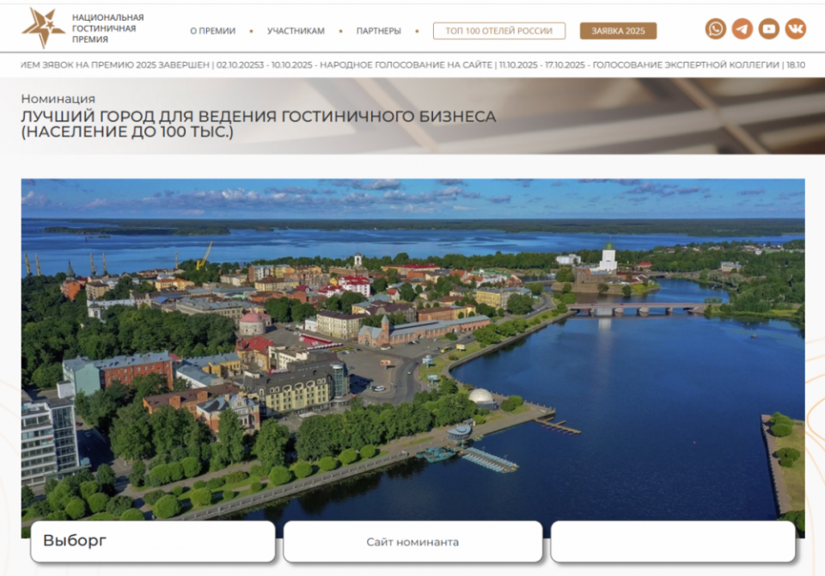The width and height of the screenshot is (825, 576).
Task: Click 'НАЦИОНАЛЬНАЯ ГОСТИНИЧНАЯ ПРЕМИЯ' logo text
Action: [108, 28]
